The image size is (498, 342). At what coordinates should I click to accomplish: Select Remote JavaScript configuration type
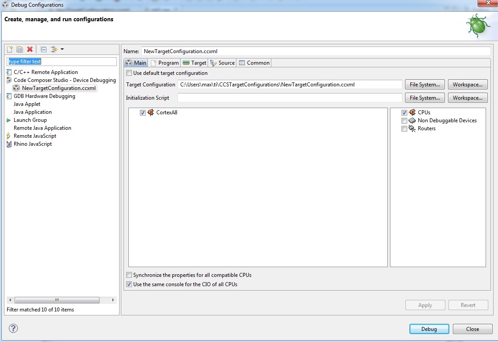(x=35, y=136)
